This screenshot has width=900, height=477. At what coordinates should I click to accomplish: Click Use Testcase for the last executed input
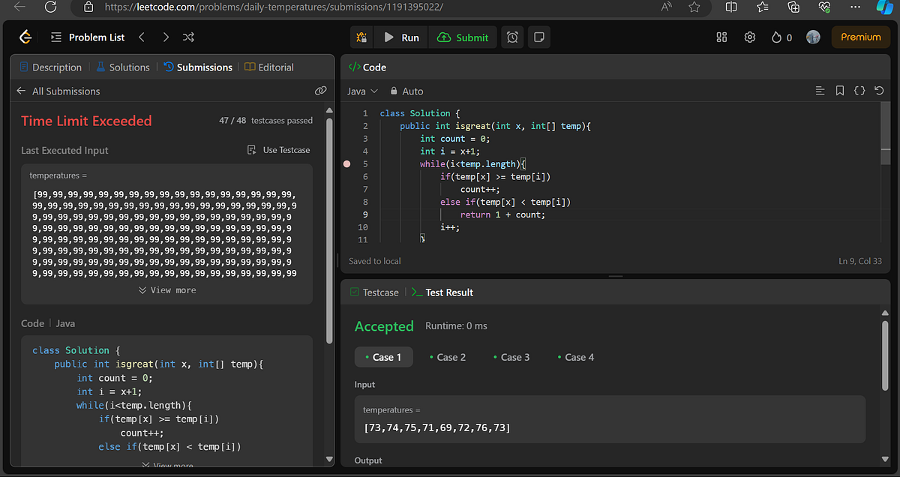point(278,150)
